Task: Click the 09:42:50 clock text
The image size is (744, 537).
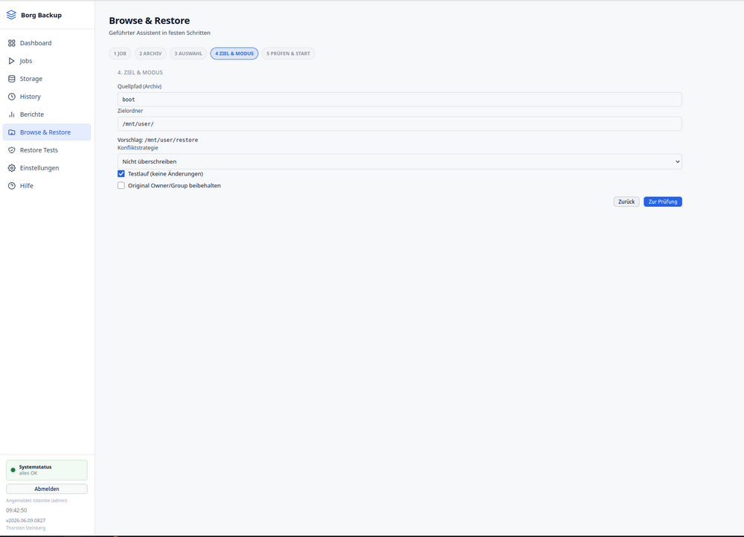Action: [x=16, y=510]
